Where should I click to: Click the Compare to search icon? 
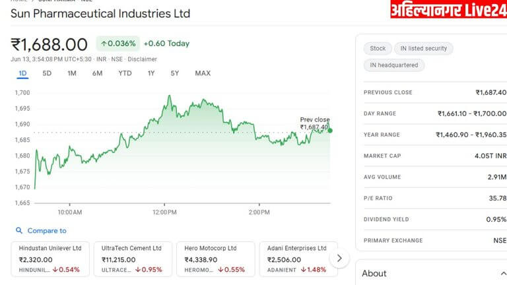[19, 230]
